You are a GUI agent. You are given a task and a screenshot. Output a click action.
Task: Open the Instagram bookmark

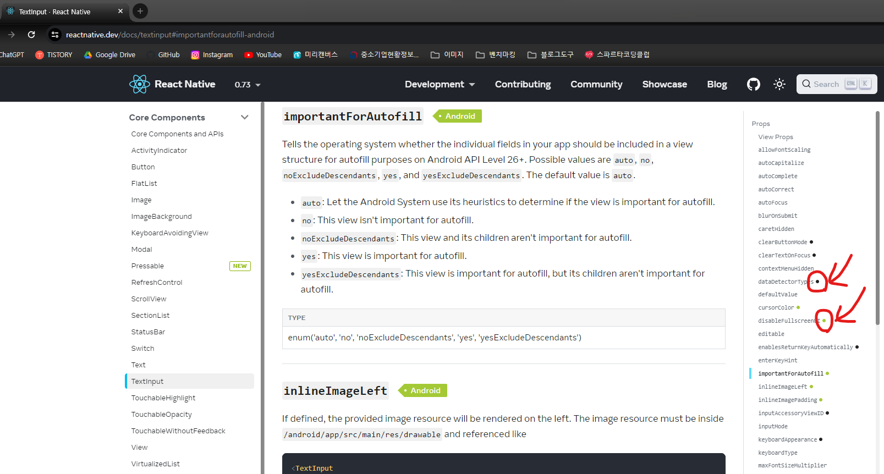pyautogui.click(x=212, y=54)
